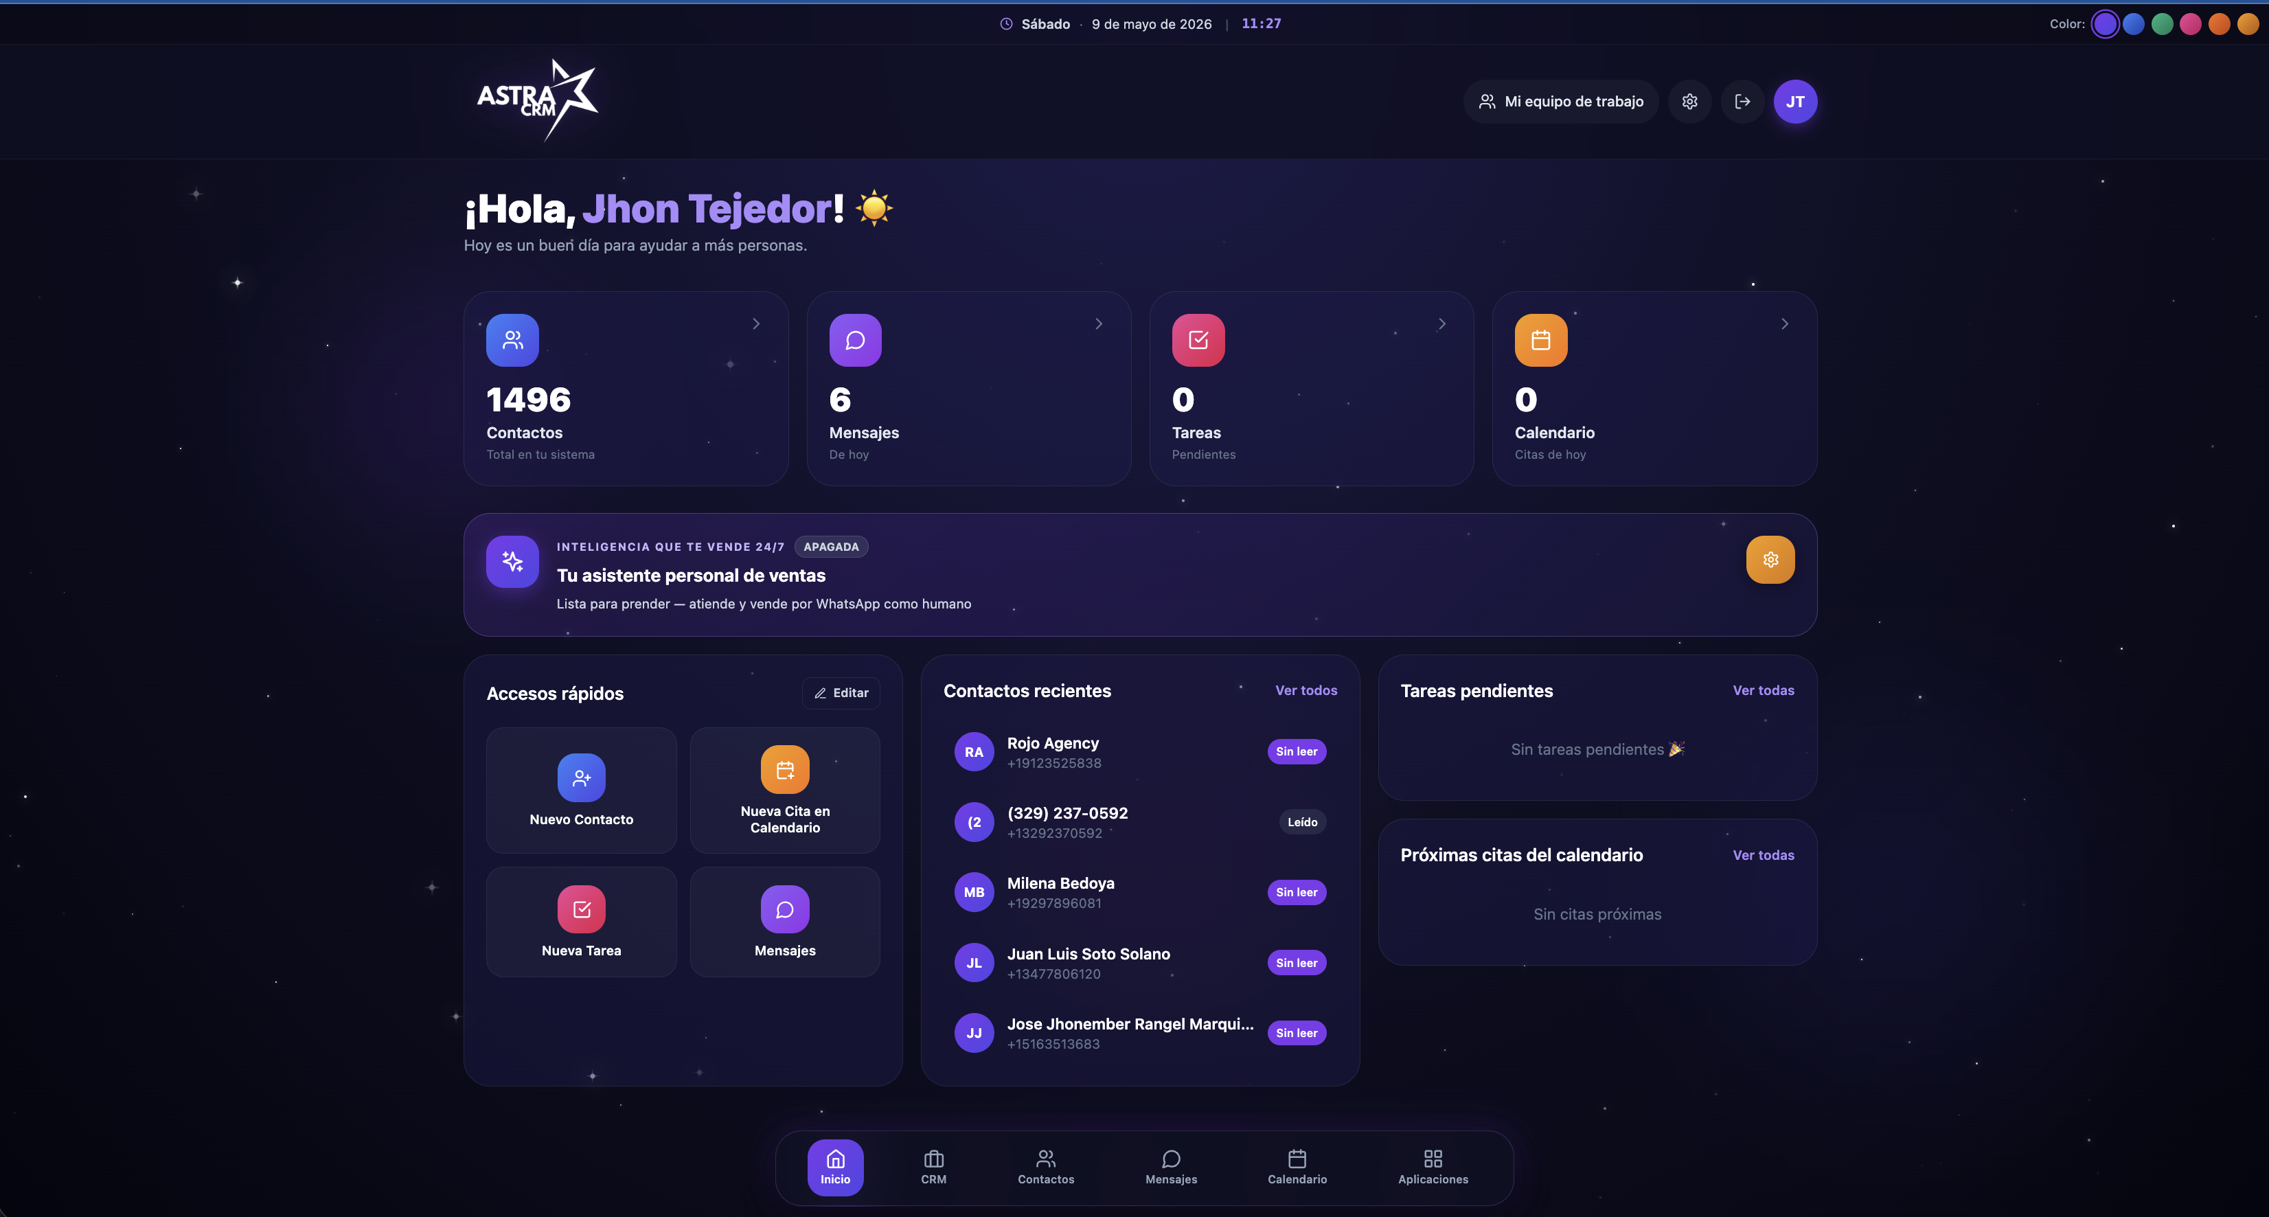Click the Nueva Tarea shortcut icon
The width and height of the screenshot is (2269, 1217).
582,909
